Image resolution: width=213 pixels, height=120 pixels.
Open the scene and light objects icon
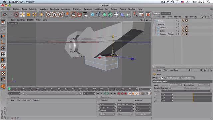coord(116,15)
